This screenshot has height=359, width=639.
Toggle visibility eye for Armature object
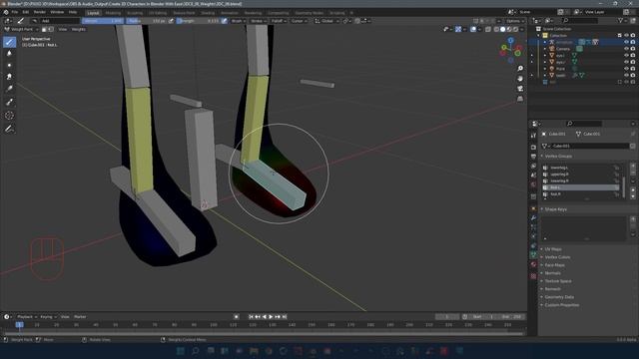[x=626, y=42]
